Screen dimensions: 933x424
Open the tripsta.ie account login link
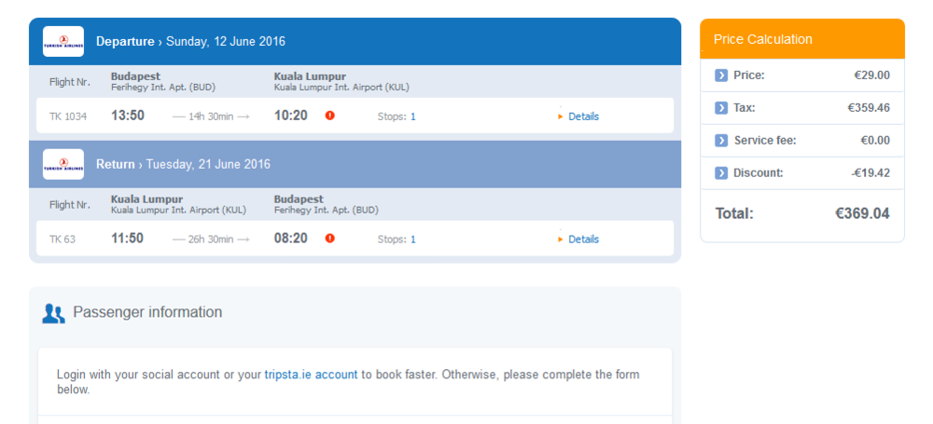click(311, 375)
